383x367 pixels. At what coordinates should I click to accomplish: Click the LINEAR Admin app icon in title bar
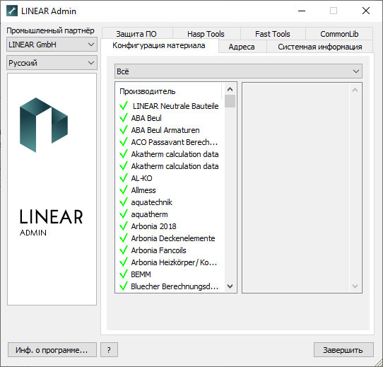[x=12, y=11]
